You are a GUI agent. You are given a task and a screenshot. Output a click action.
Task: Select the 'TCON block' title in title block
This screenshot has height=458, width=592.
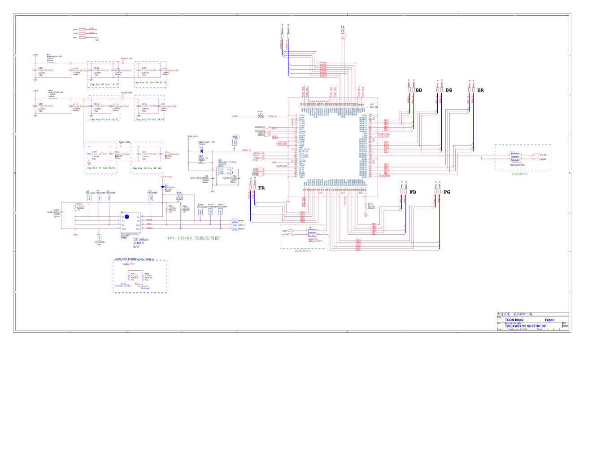514,320
